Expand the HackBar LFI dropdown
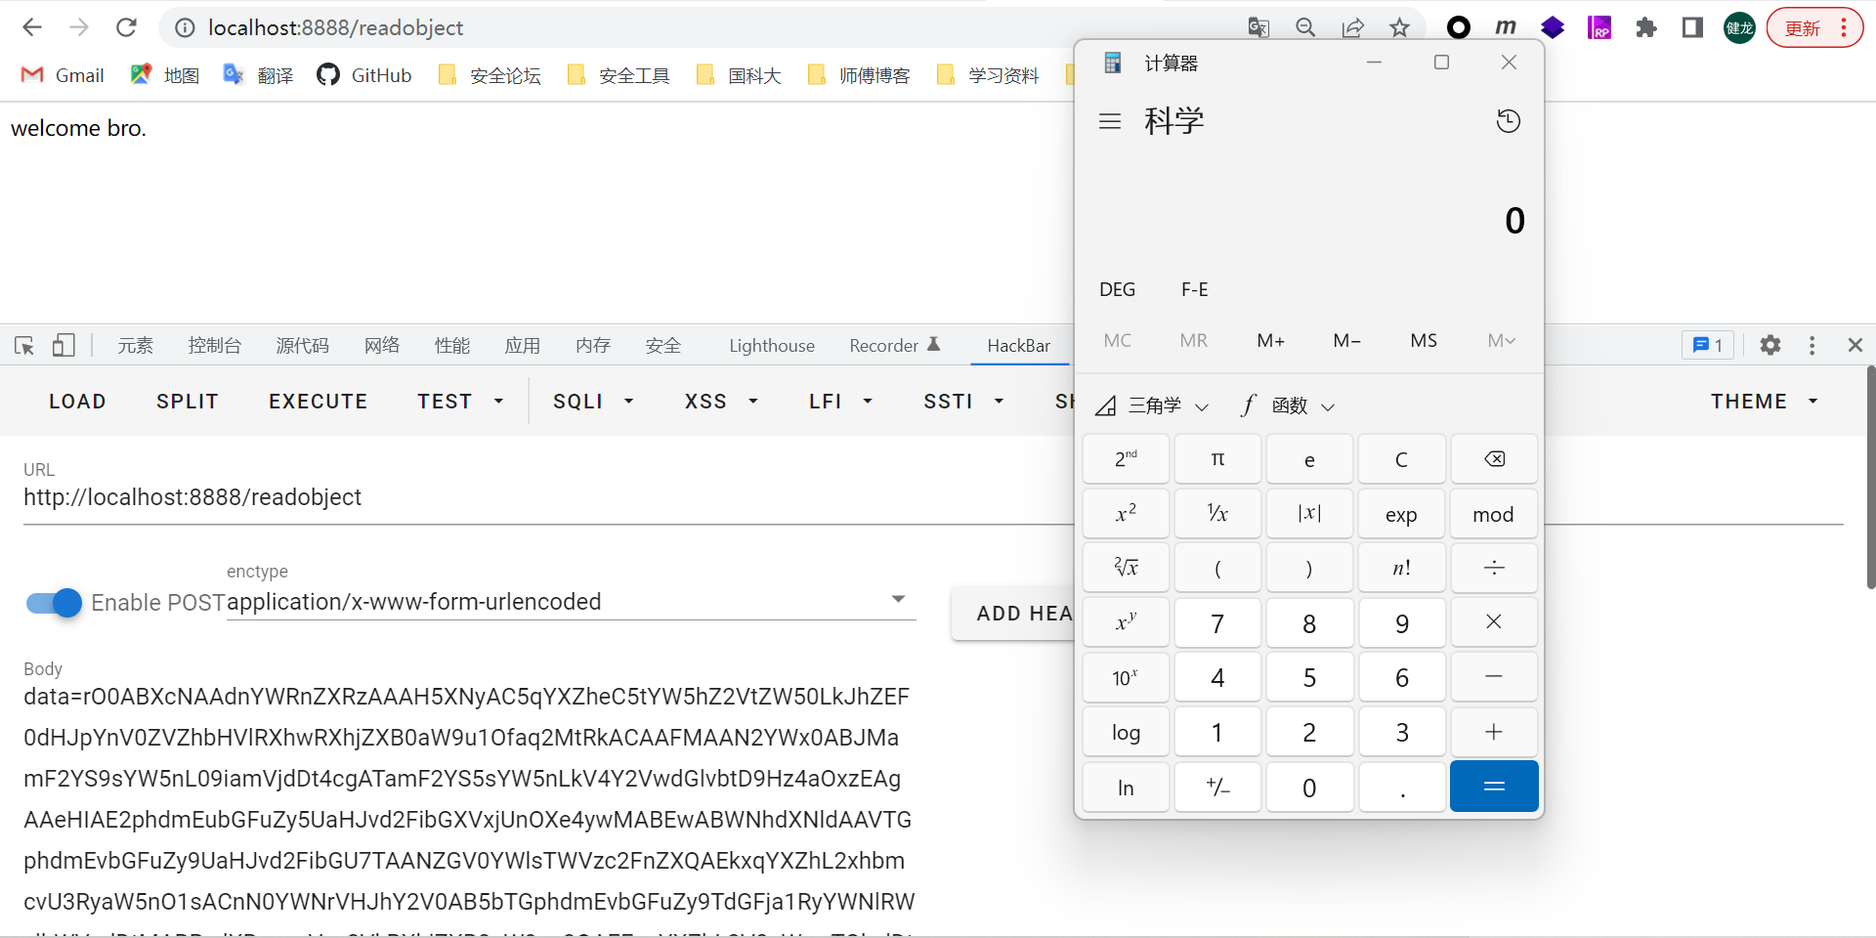 tap(840, 402)
